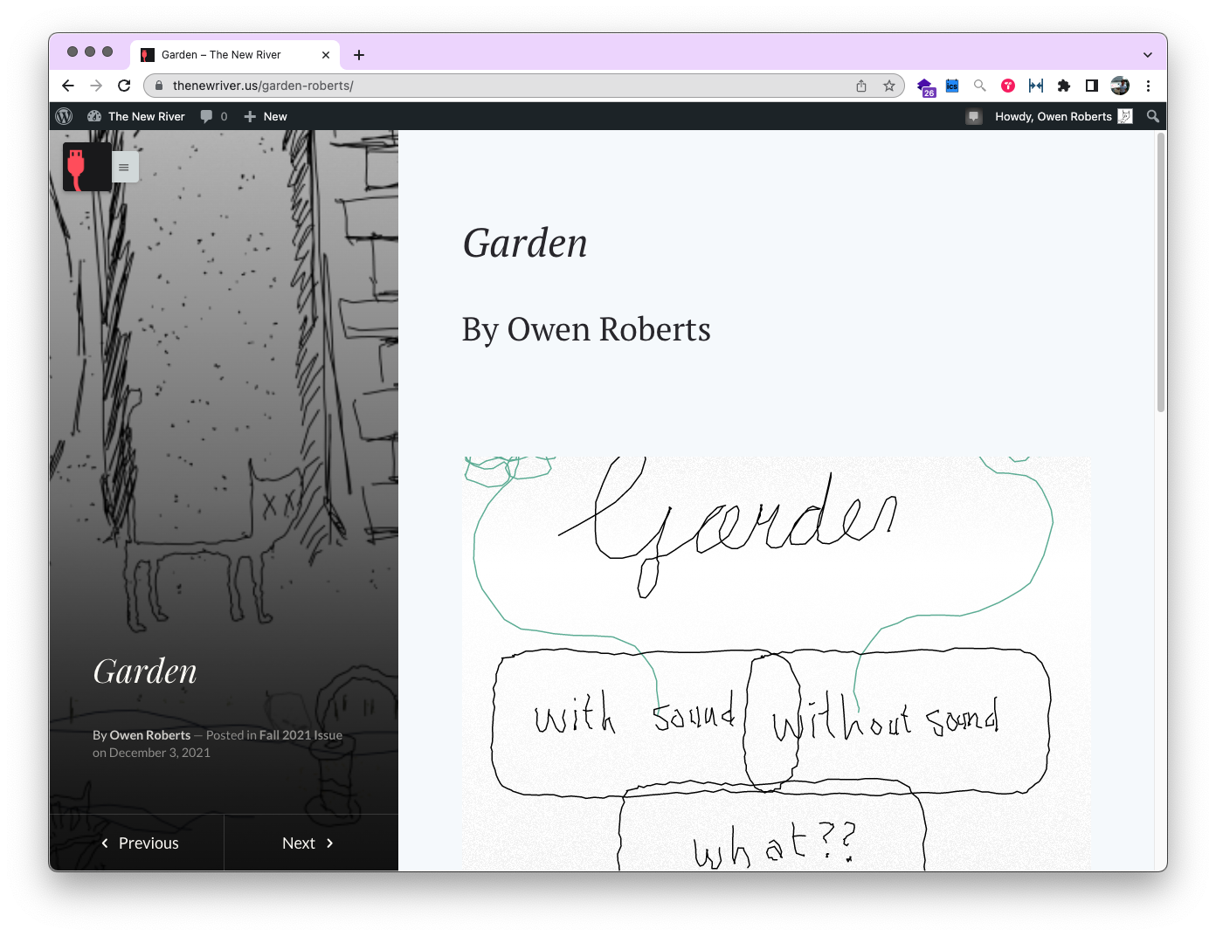Open the WordPress admin bar search icon
This screenshot has height=936, width=1216.
point(1152,116)
